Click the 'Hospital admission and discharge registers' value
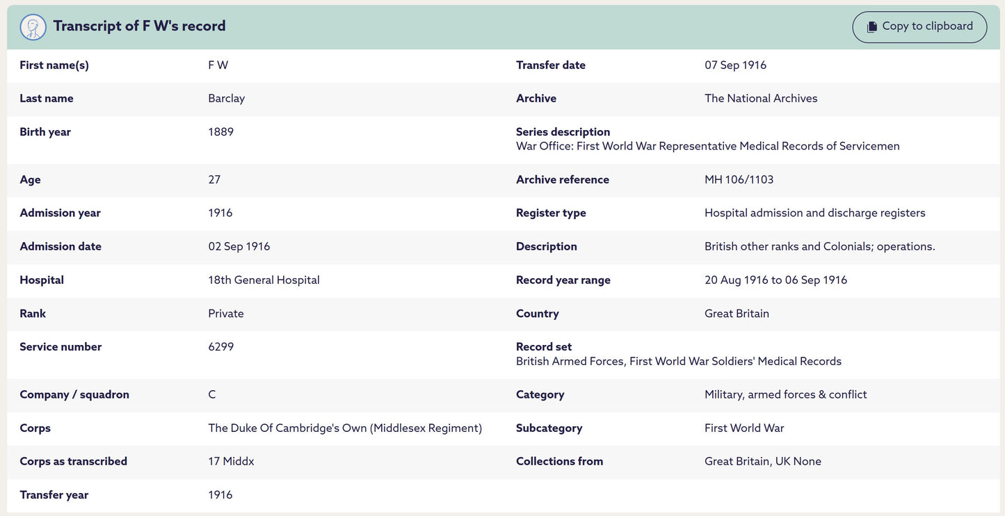Screen dimensions: 1005x516 (x=814, y=213)
